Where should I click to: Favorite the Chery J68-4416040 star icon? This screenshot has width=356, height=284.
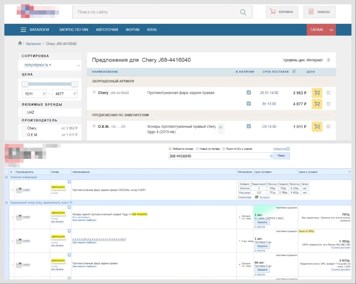(x=94, y=92)
